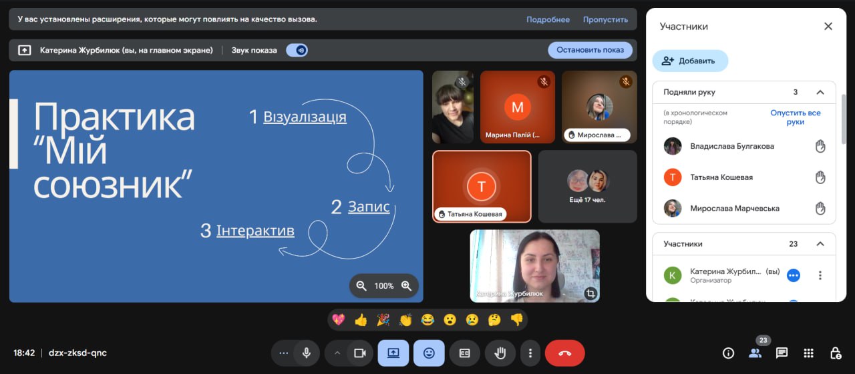Click the raise hand button in toolbar

point(499,353)
